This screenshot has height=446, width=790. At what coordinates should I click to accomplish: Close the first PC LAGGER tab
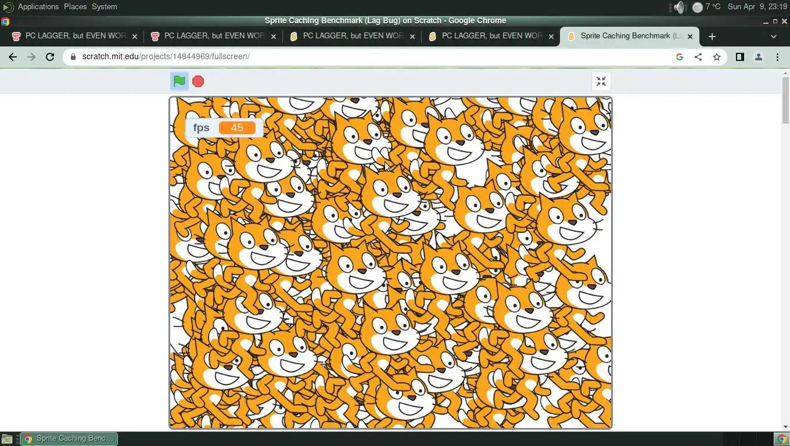[x=135, y=36]
